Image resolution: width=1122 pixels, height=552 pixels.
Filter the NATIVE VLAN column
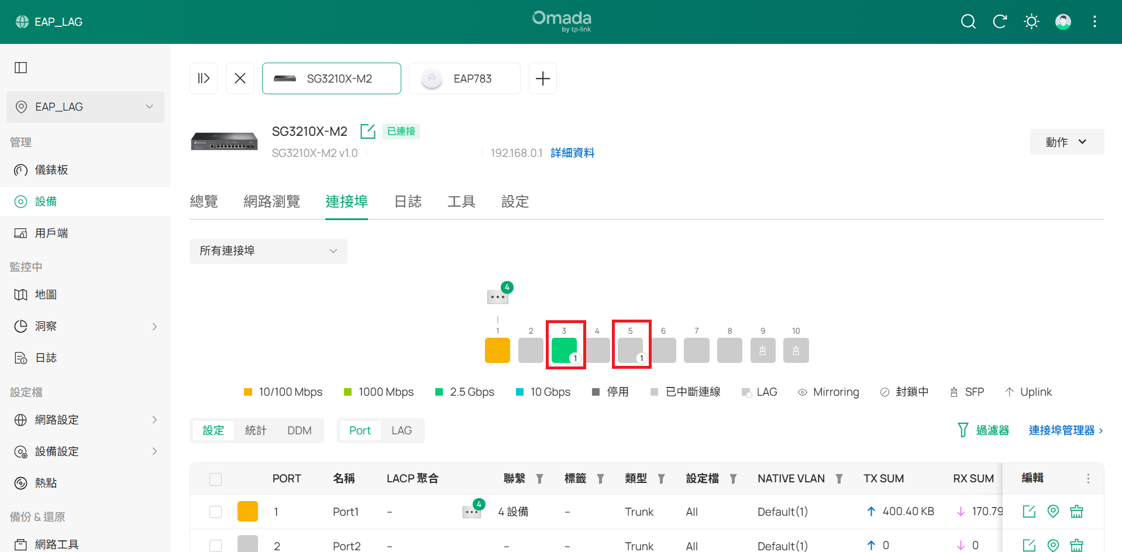pyautogui.click(x=839, y=479)
